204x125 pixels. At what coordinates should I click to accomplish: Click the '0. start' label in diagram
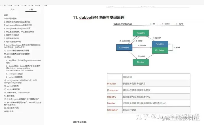coord(177,48)
